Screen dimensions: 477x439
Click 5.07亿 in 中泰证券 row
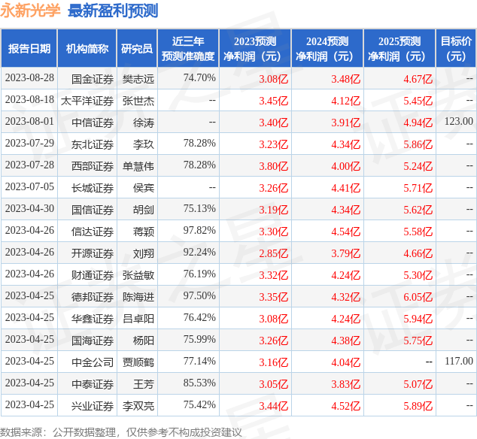pos(418,384)
